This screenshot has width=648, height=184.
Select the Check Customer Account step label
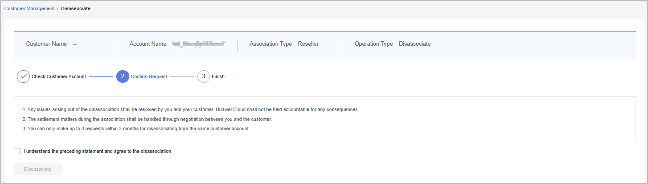(59, 76)
